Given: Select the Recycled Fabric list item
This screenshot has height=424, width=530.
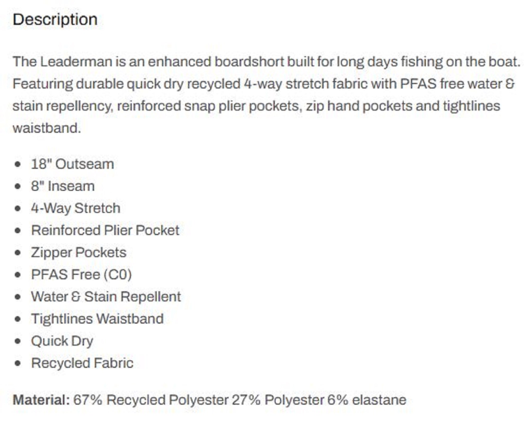Looking at the screenshot, I should click(x=82, y=363).
